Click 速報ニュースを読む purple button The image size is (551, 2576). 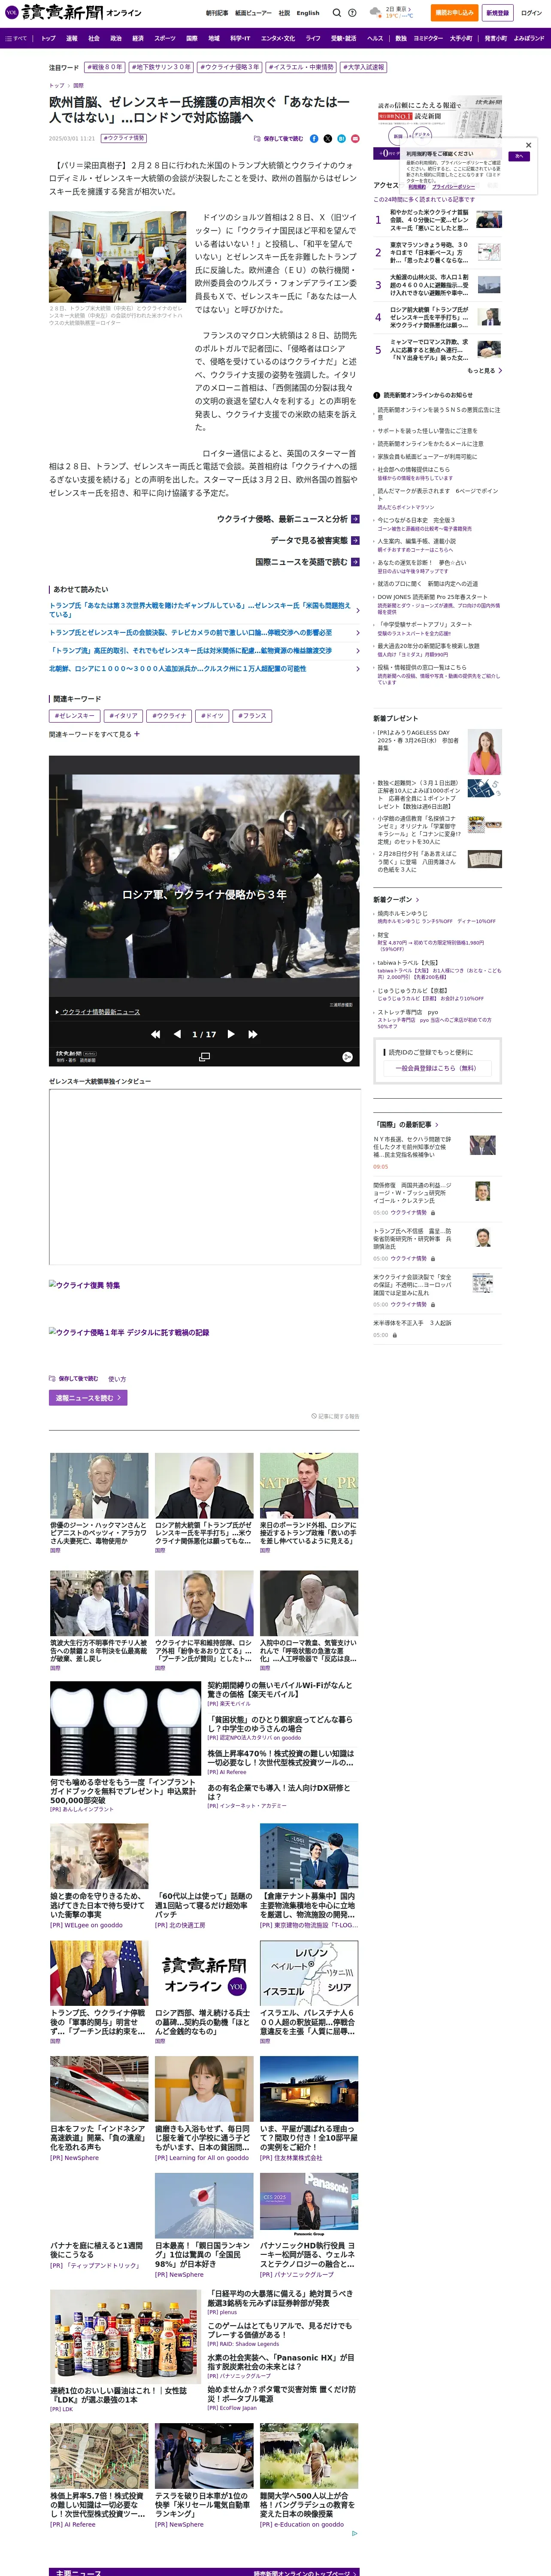click(88, 1398)
